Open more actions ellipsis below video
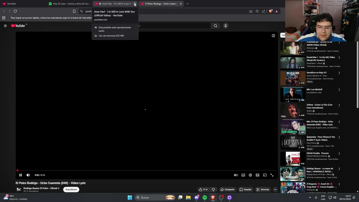 275,189
